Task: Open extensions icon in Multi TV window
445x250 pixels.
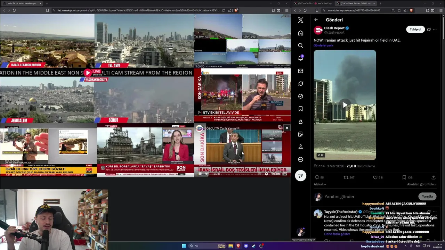Action: (x=273, y=10)
